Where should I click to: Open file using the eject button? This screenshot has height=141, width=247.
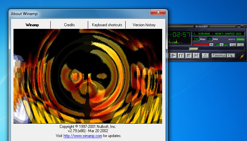[205, 56]
